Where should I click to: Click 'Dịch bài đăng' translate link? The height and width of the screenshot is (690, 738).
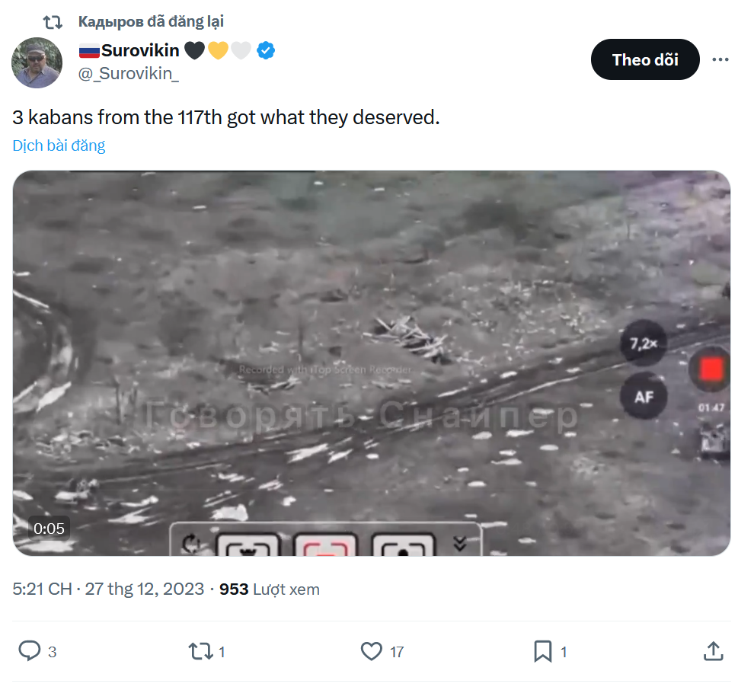tap(59, 145)
